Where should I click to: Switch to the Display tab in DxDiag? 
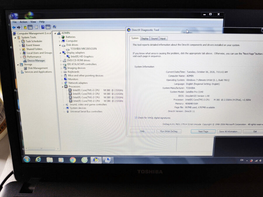pyautogui.click(x=145, y=39)
